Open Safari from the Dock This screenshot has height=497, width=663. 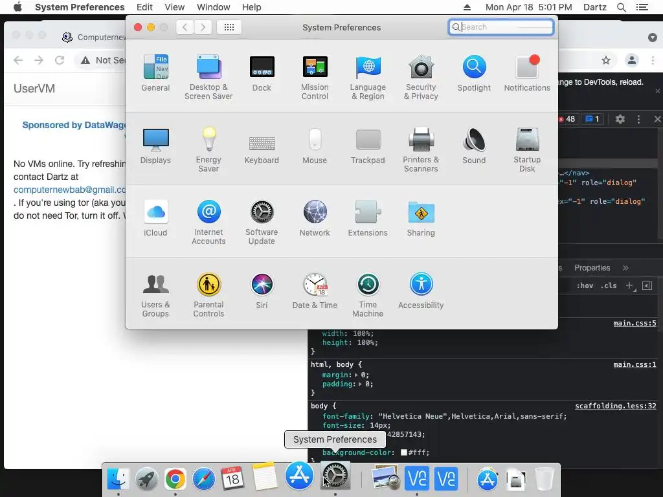click(204, 479)
